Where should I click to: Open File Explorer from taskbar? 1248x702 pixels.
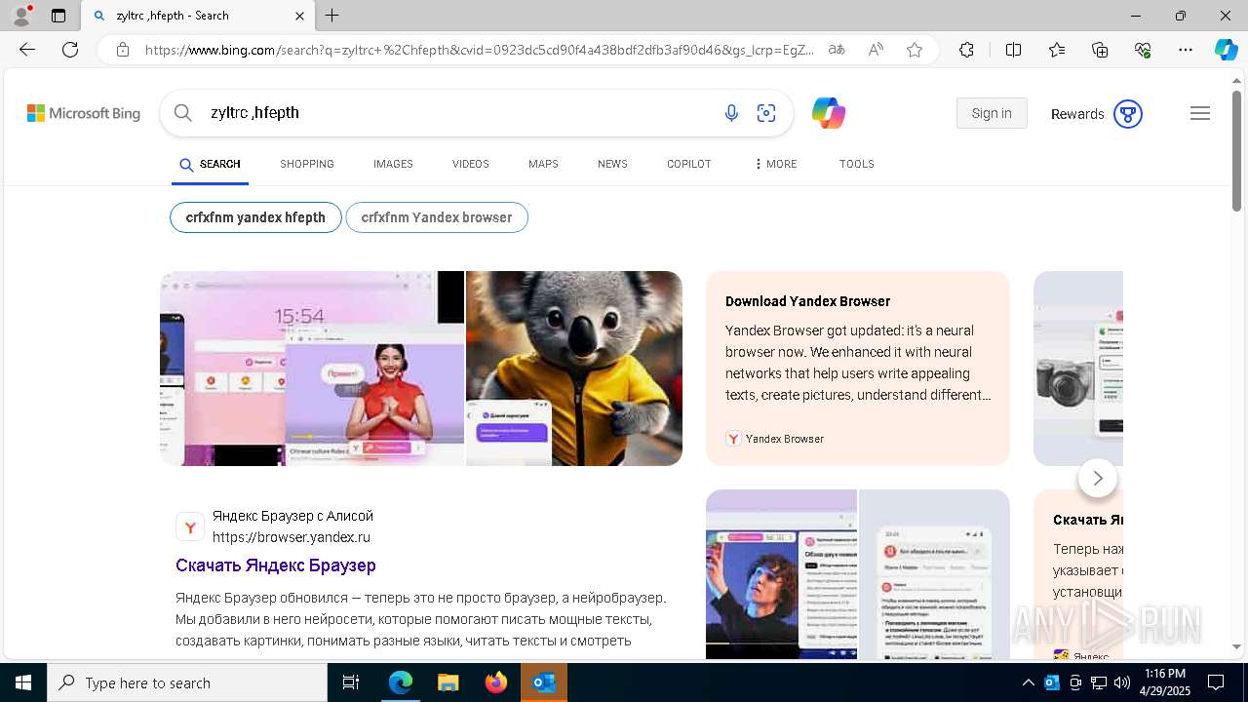448,682
